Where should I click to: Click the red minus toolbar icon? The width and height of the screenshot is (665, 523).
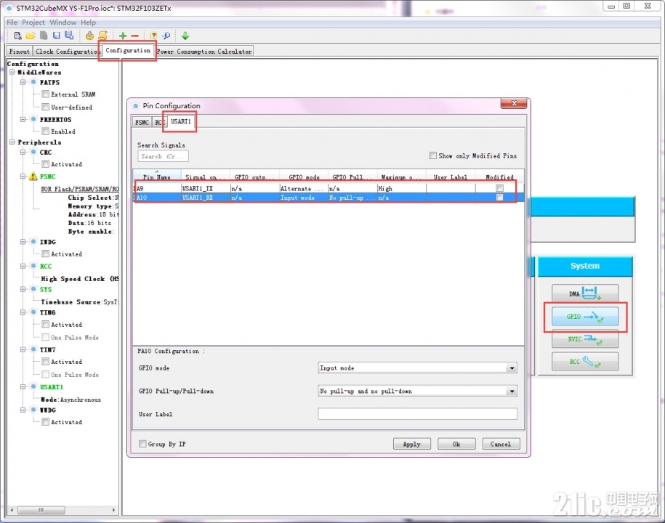(x=135, y=36)
